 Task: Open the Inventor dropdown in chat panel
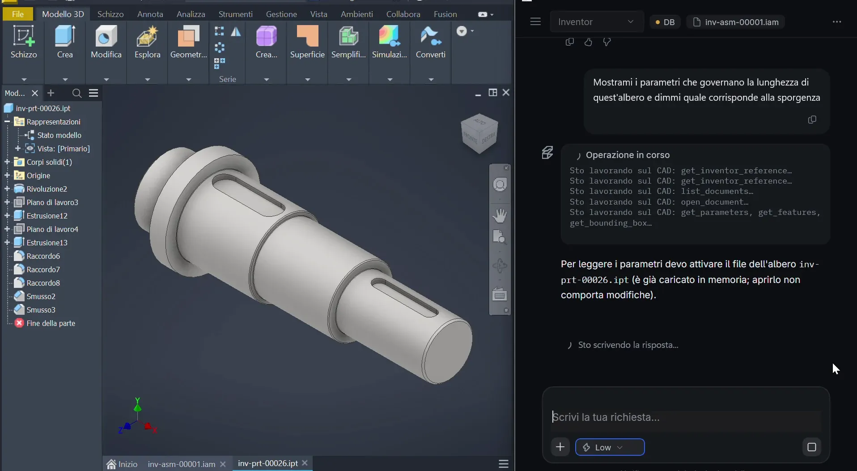597,22
